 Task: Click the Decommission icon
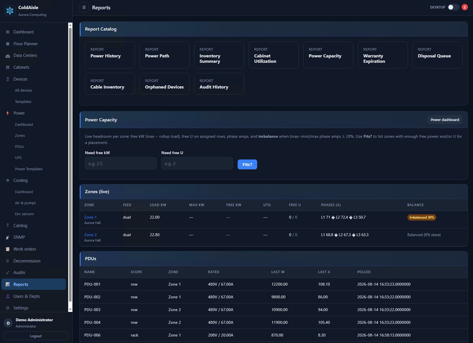(x=8, y=261)
